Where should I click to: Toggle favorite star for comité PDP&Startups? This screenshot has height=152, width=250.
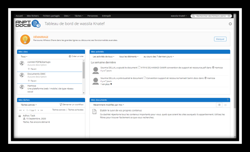[29, 69]
